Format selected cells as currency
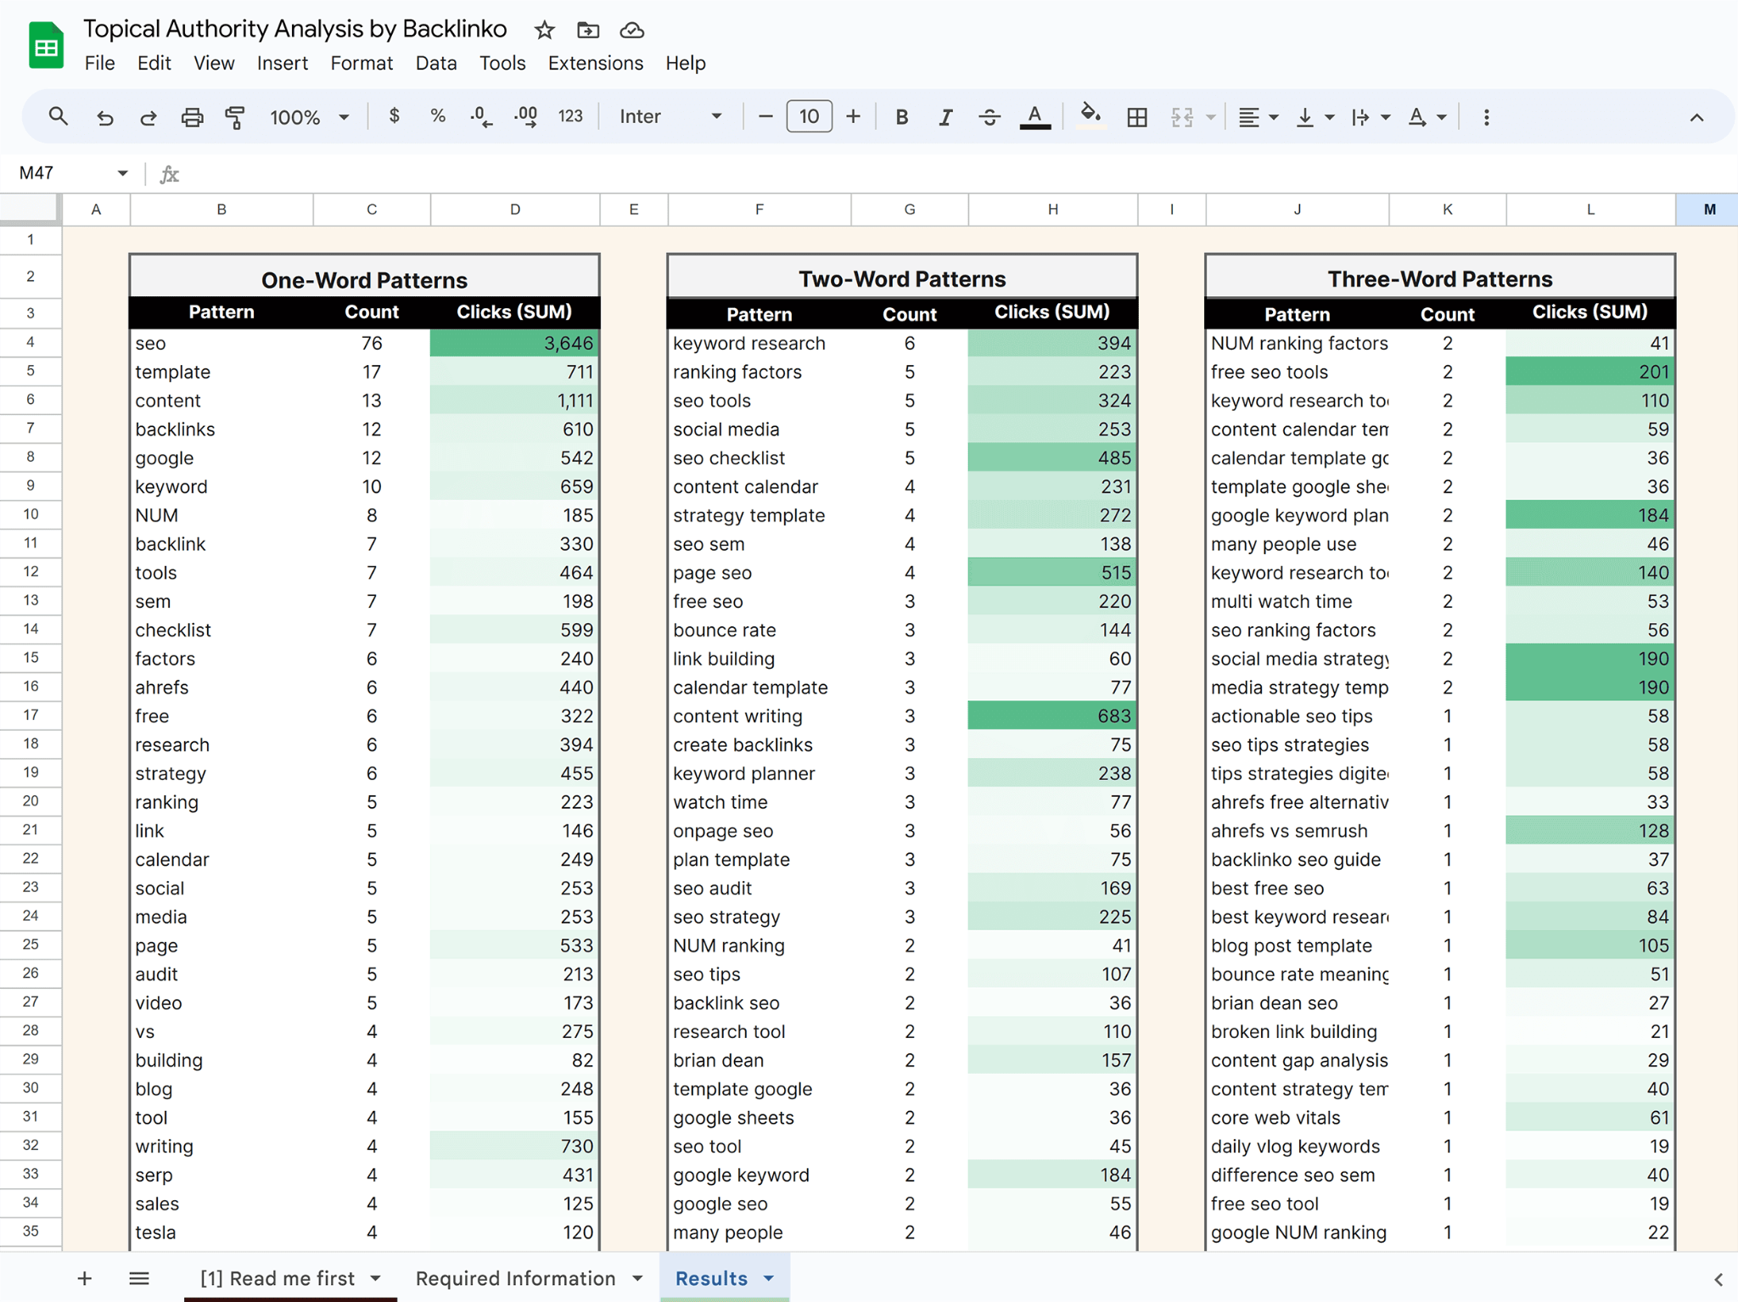Screen dimensions: 1738x1302 point(394,116)
